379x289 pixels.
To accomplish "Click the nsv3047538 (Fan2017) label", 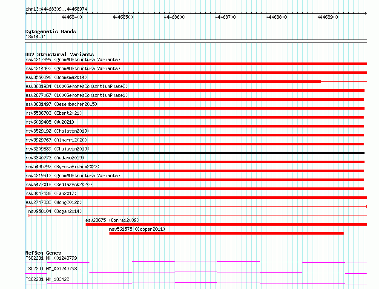I will coord(51,193).
